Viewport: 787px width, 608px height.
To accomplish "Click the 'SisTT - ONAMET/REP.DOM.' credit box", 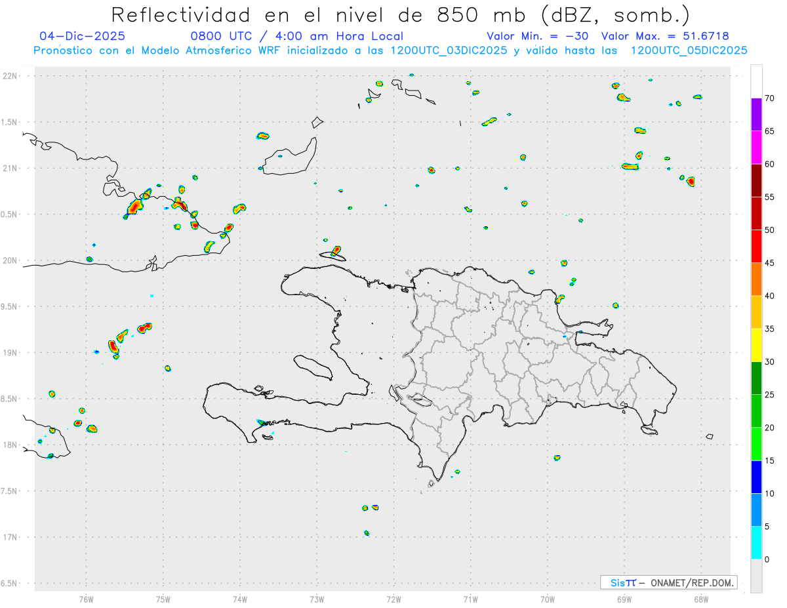I will (668, 582).
